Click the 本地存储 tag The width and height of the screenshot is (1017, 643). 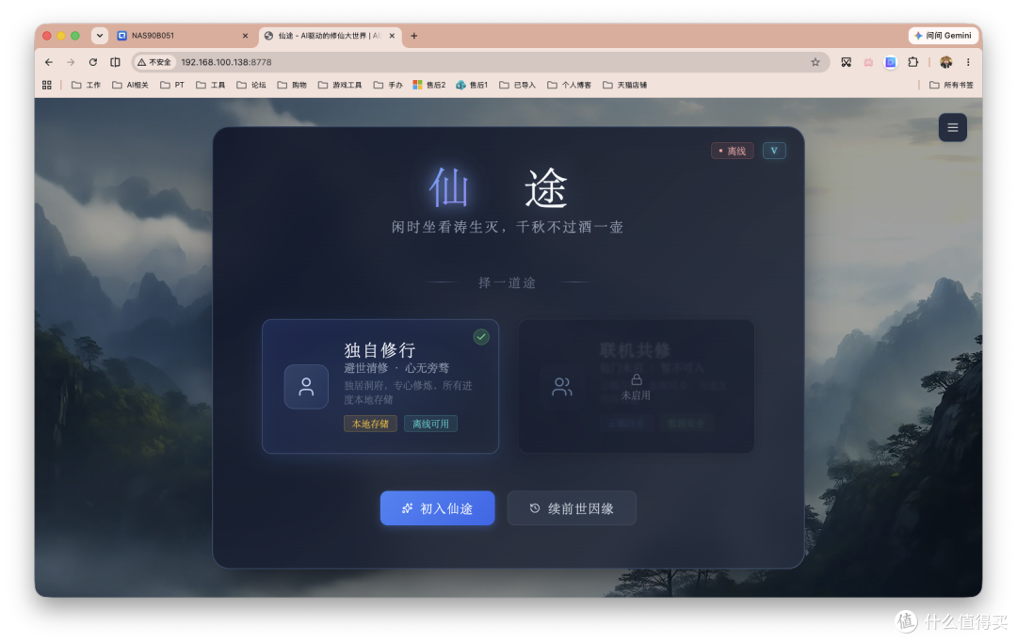click(370, 424)
